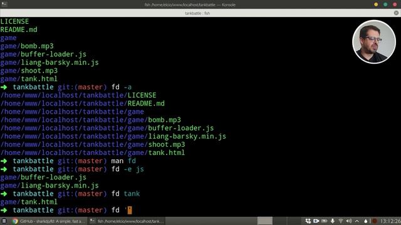
Task: Click the 'man fd' command line
Action: [68, 161]
